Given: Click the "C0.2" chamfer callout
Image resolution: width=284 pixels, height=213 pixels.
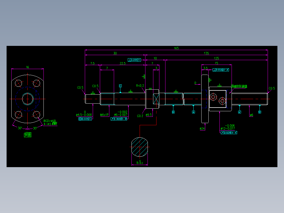Looking at the screenshot, I should (140, 116).
